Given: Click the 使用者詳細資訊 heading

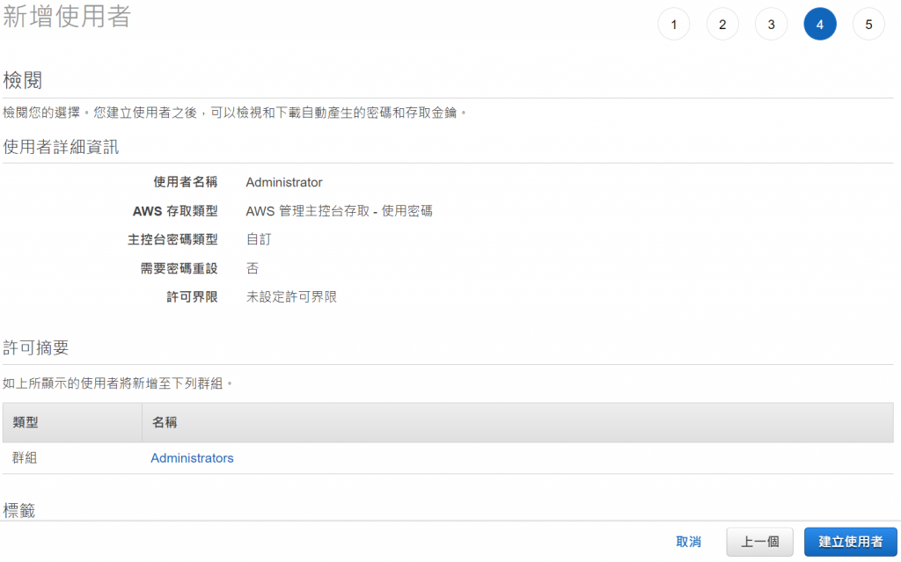Looking at the screenshot, I should (x=61, y=147).
